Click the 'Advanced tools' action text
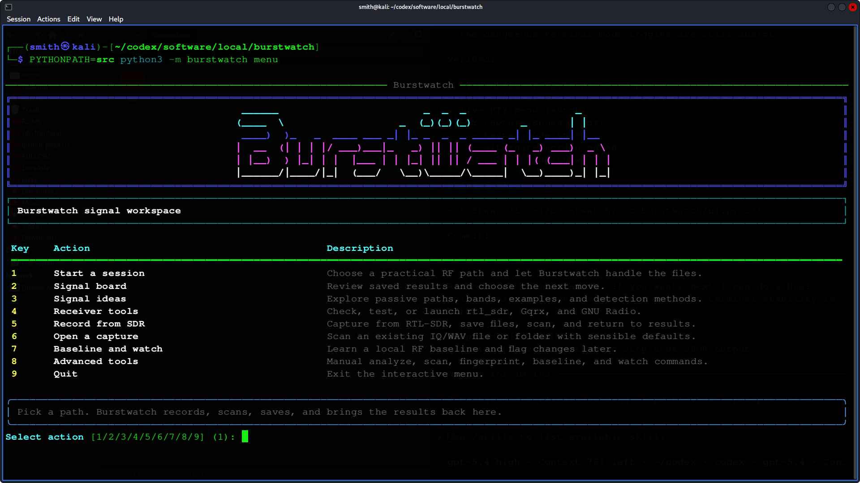Image resolution: width=860 pixels, height=483 pixels. tap(96, 361)
